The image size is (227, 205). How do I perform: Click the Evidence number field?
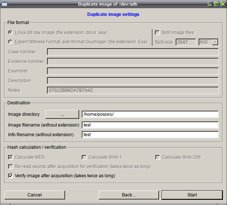[x=133, y=61]
